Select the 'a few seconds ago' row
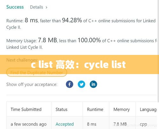This screenshot has width=159, height=129. click(x=82, y=123)
